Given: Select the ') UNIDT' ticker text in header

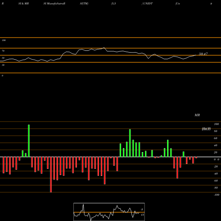Looking at the screenshot, I should pos(147,4).
